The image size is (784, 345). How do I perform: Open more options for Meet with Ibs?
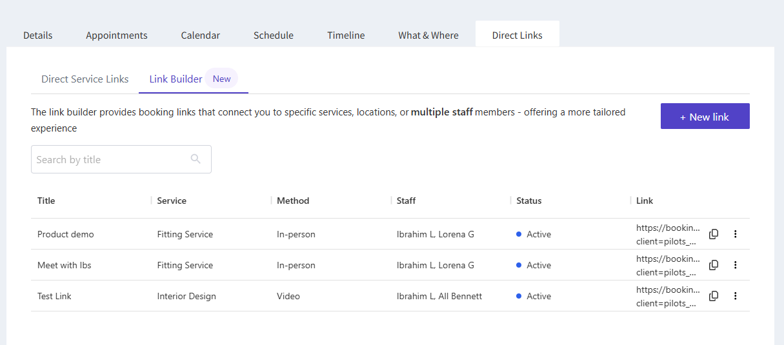(736, 265)
